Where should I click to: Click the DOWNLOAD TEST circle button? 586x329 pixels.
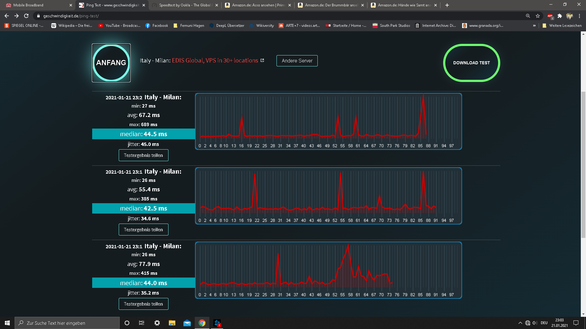click(x=471, y=63)
